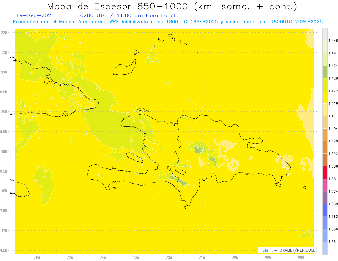
Task: Click the "19N" latitude label
Action: click(4, 151)
